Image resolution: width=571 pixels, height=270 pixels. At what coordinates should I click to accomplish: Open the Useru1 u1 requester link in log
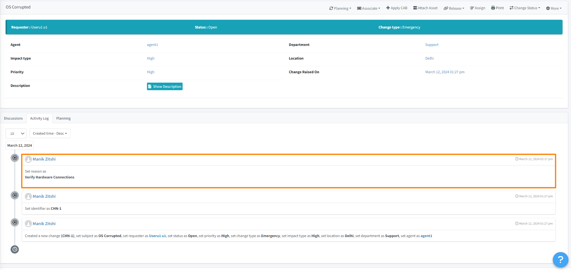[x=157, y=236]
